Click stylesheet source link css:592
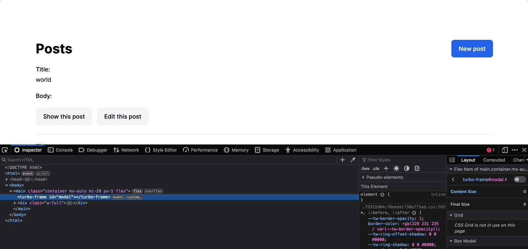 tap(404, 207)
